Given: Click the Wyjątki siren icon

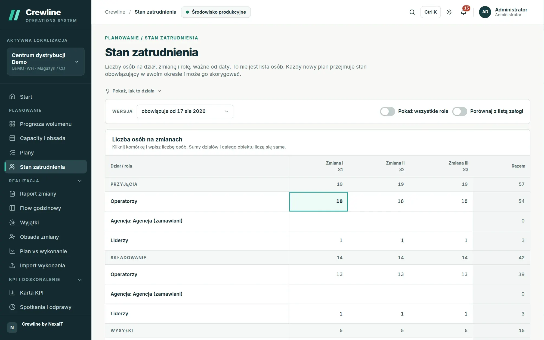Looking at the screenshot, I should click(x=12, y=222).
